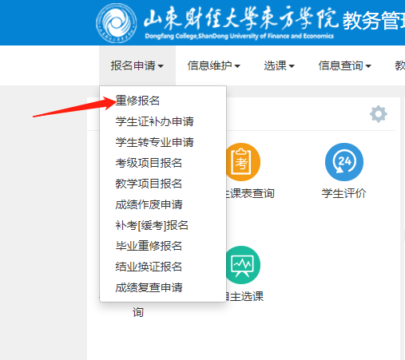The width and height of the screenshot is (405, 360).
Task: Select 补考[缓考]报名 menu item
Action: [x=152, y=225]
